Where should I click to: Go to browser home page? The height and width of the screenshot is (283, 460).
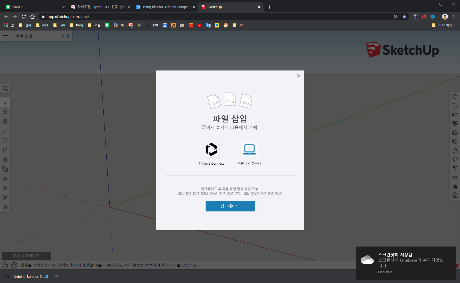[32, 17]
